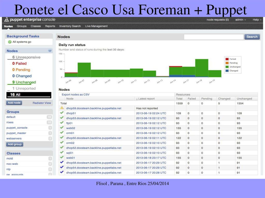Click the Failed red legend swatch
Screen dimensions: 265x198
click(227, 59)
